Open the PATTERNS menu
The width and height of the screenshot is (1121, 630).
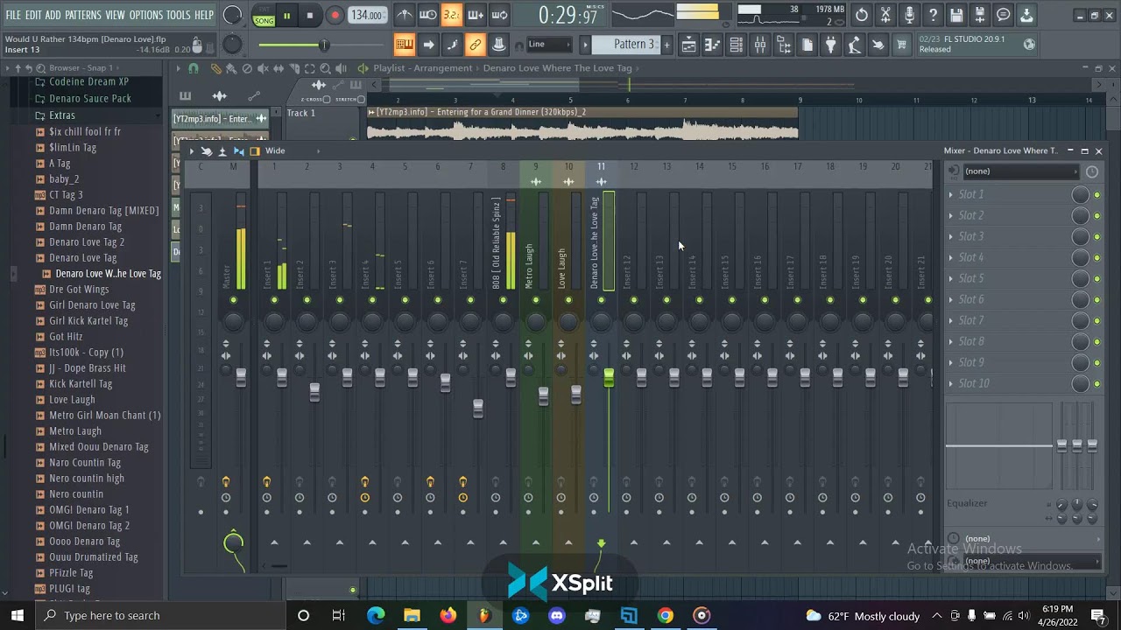click(83, 15)
